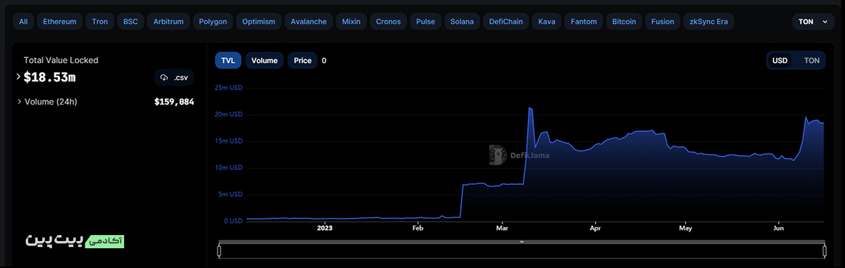Download the .csv data file
845x268 pixels.
click(x=174, y=78)
